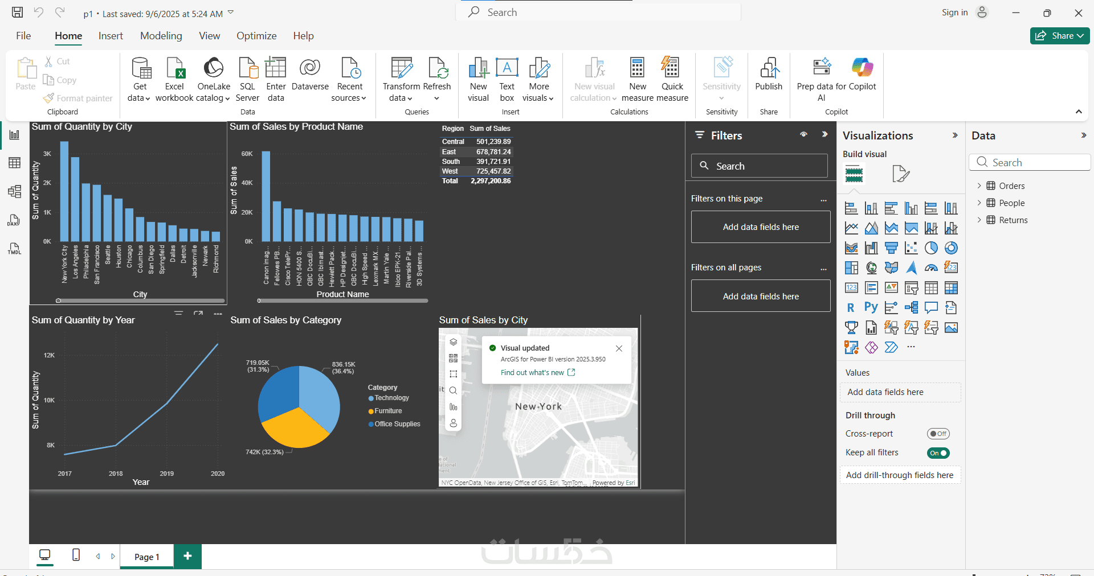Open the File menu
The height and width of the screenshot is (576, 1094).
pos(23,36)
